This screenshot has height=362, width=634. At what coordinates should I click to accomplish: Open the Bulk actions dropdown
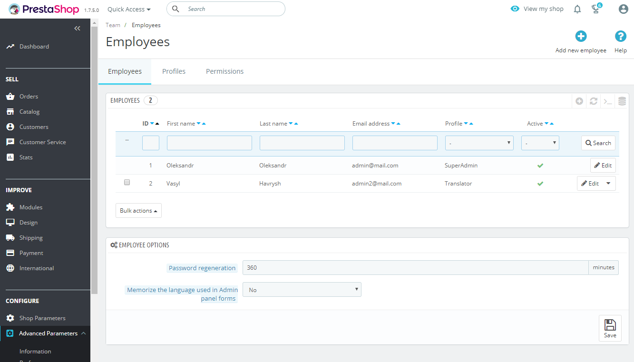point(138,211)
